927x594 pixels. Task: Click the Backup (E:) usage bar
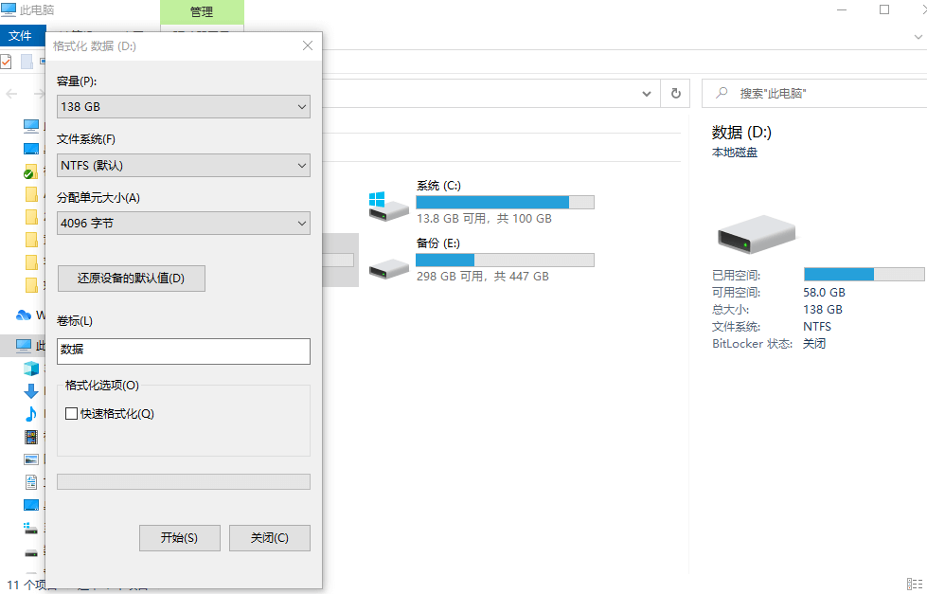pos(505,260)
